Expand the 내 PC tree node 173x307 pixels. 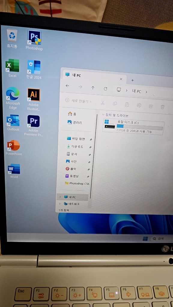(x=60, y=197)
